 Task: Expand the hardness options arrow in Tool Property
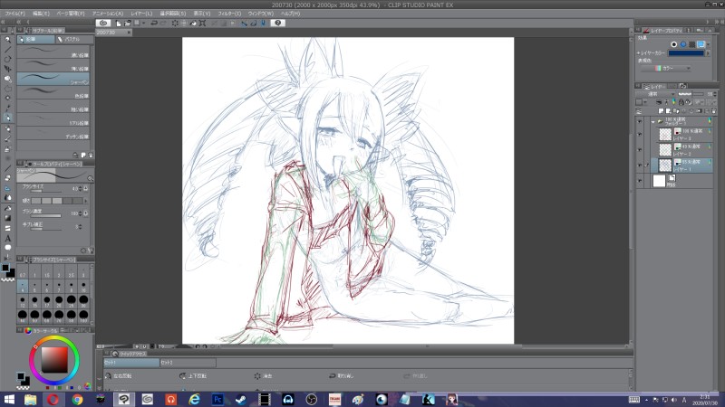point(85,201)
